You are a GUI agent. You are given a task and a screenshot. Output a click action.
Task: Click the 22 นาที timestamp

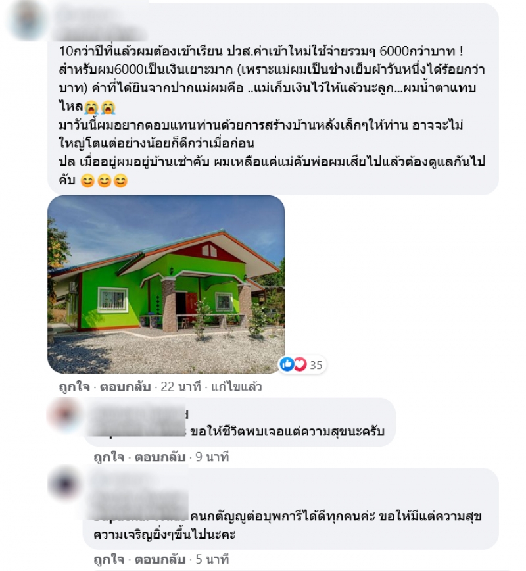pyautogui.click(x=181, y=387)
